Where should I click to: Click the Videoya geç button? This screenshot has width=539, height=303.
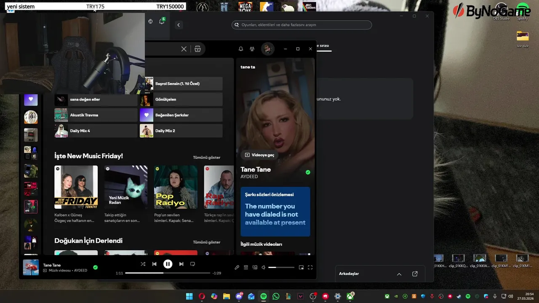[259, 155]
